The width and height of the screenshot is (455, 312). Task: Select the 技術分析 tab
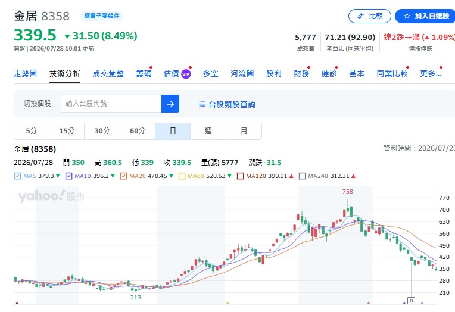coord(64,74)
